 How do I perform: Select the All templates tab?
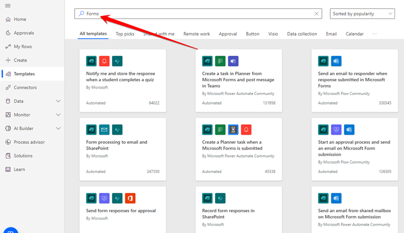93,34
